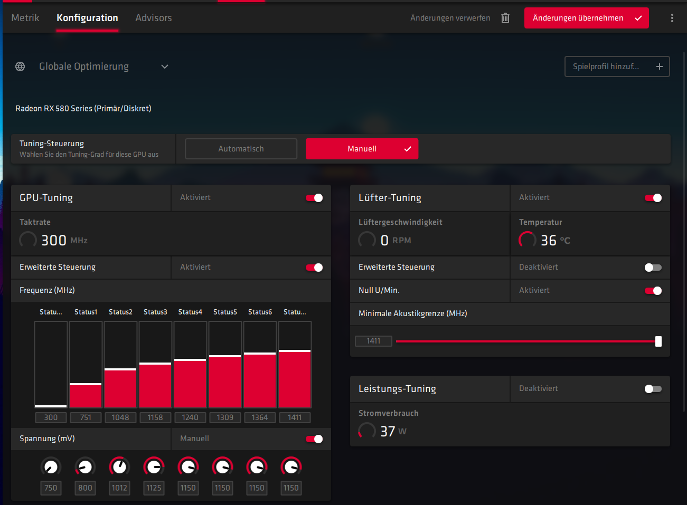
Task: Toggle the Lüfter-Tuning switch
Action: [653, 198]
